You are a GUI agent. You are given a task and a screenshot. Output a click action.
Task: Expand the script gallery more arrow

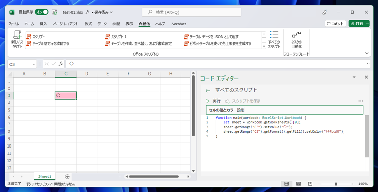264,46
